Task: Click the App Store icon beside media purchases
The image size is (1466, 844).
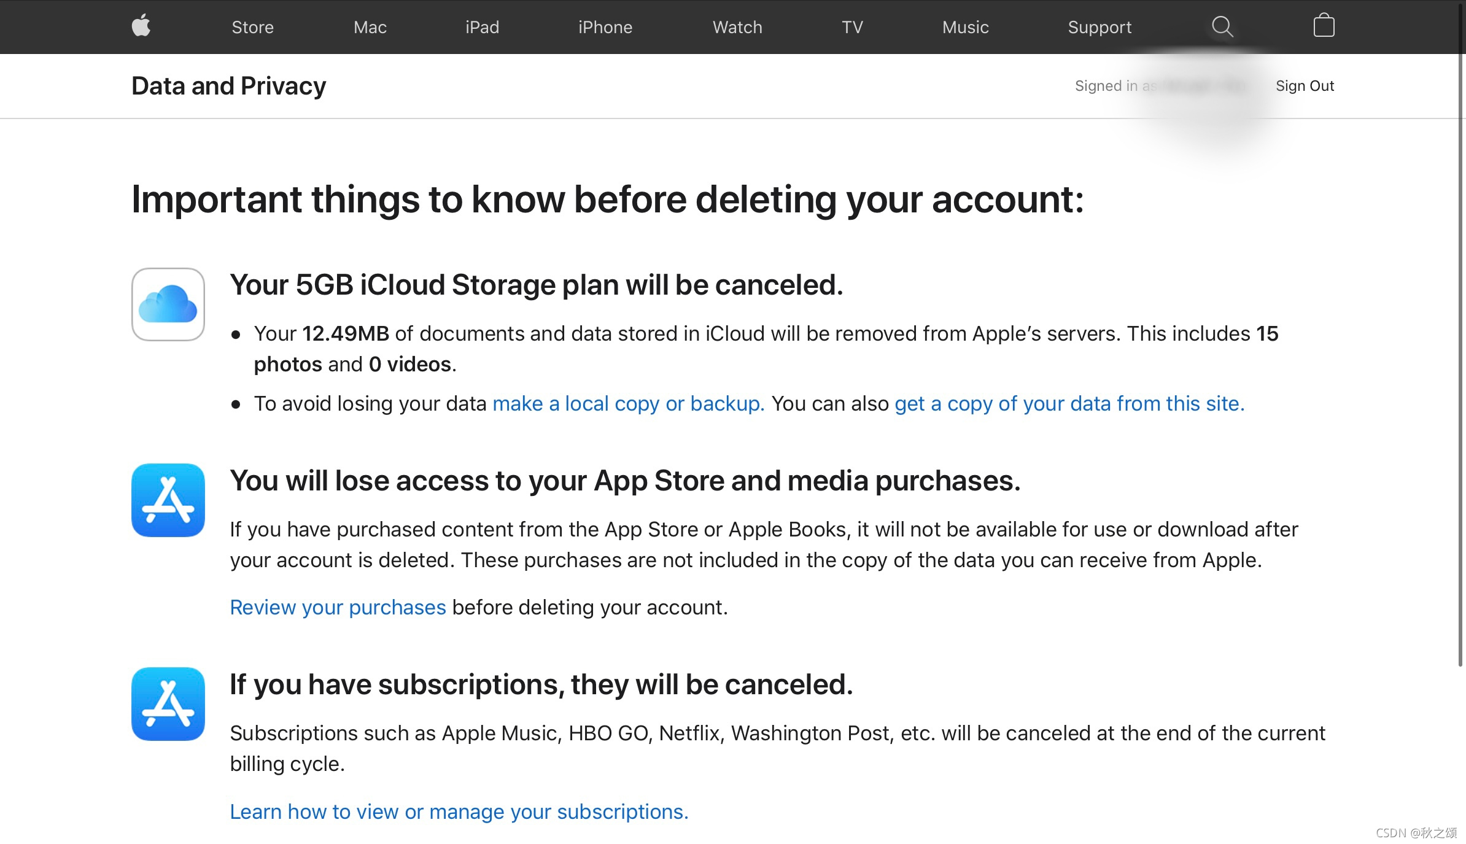Action: [x=168, y=500]
